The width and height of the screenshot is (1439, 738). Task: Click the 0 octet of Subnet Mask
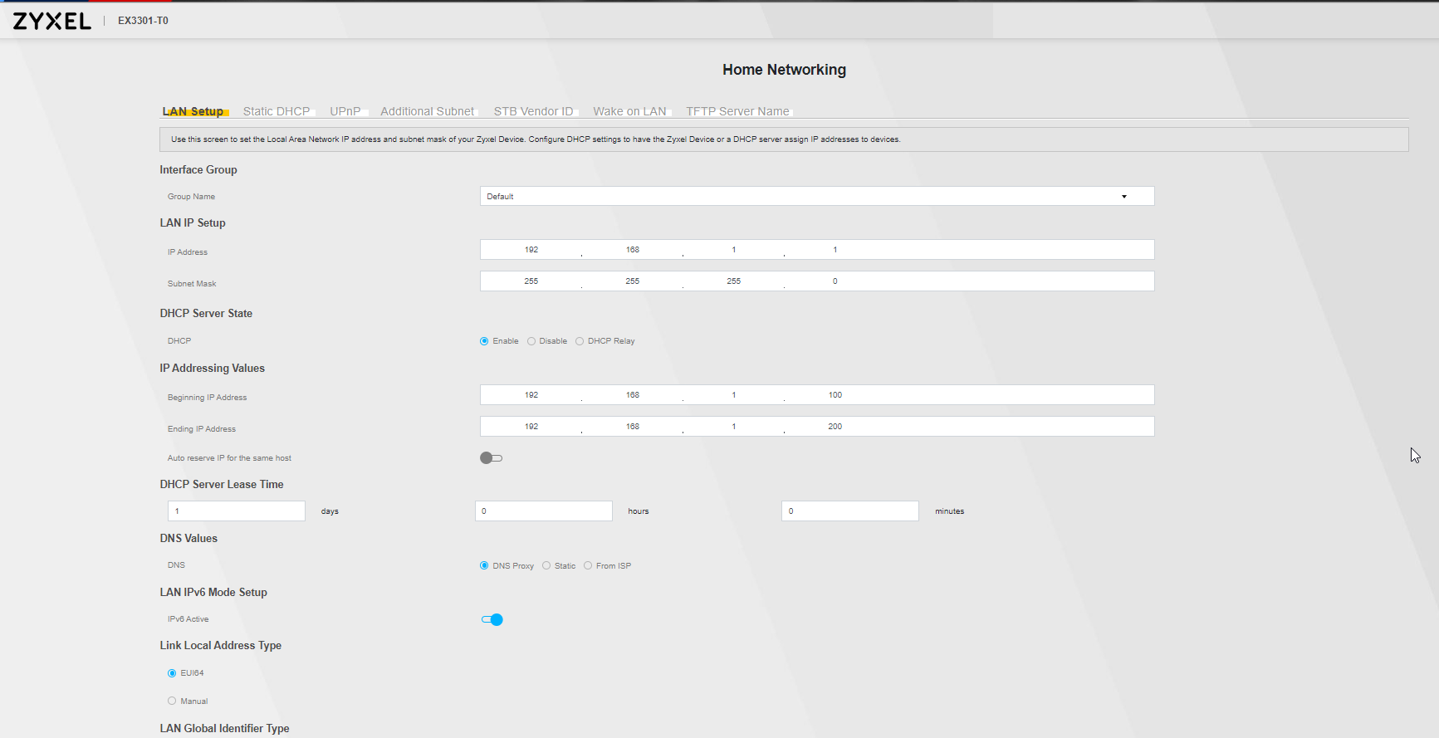coord(835,281)
